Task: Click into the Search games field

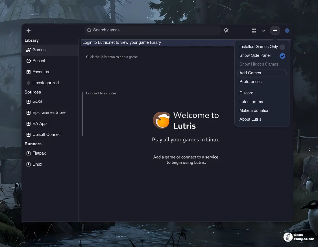Action: coord(153,30)
